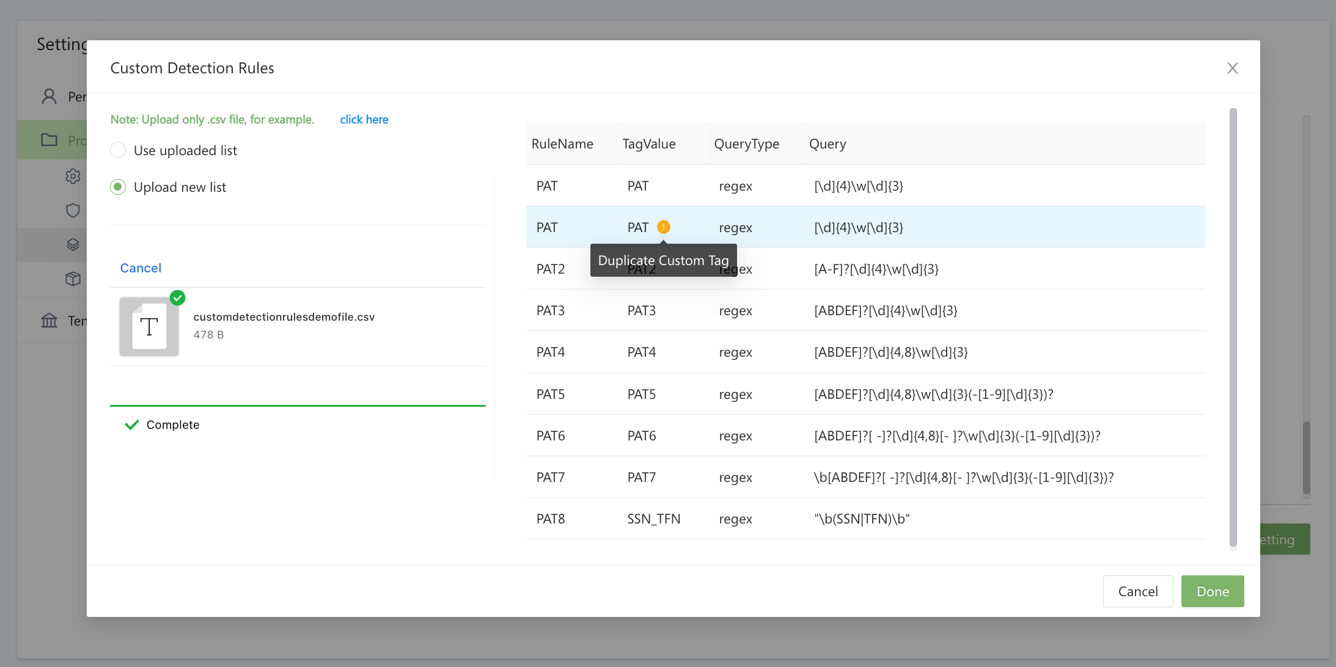Click the green upload success checkmark badge

(177, 298)
